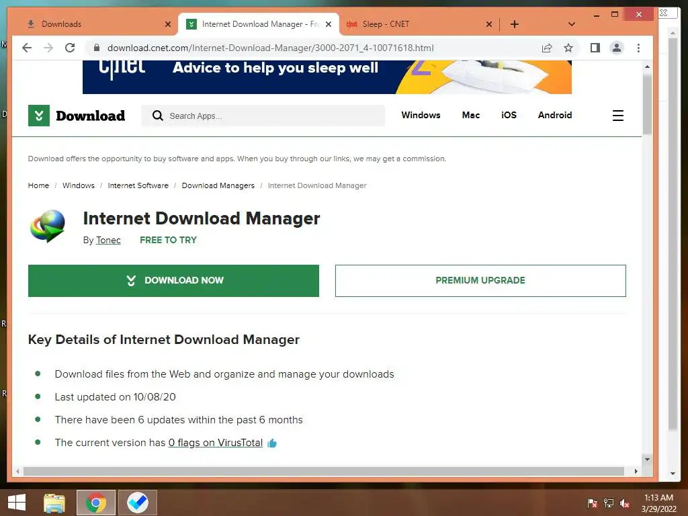Open the Windows Start button
The image size is (688, 516).
pyautogui.click(x=17, y=503)
